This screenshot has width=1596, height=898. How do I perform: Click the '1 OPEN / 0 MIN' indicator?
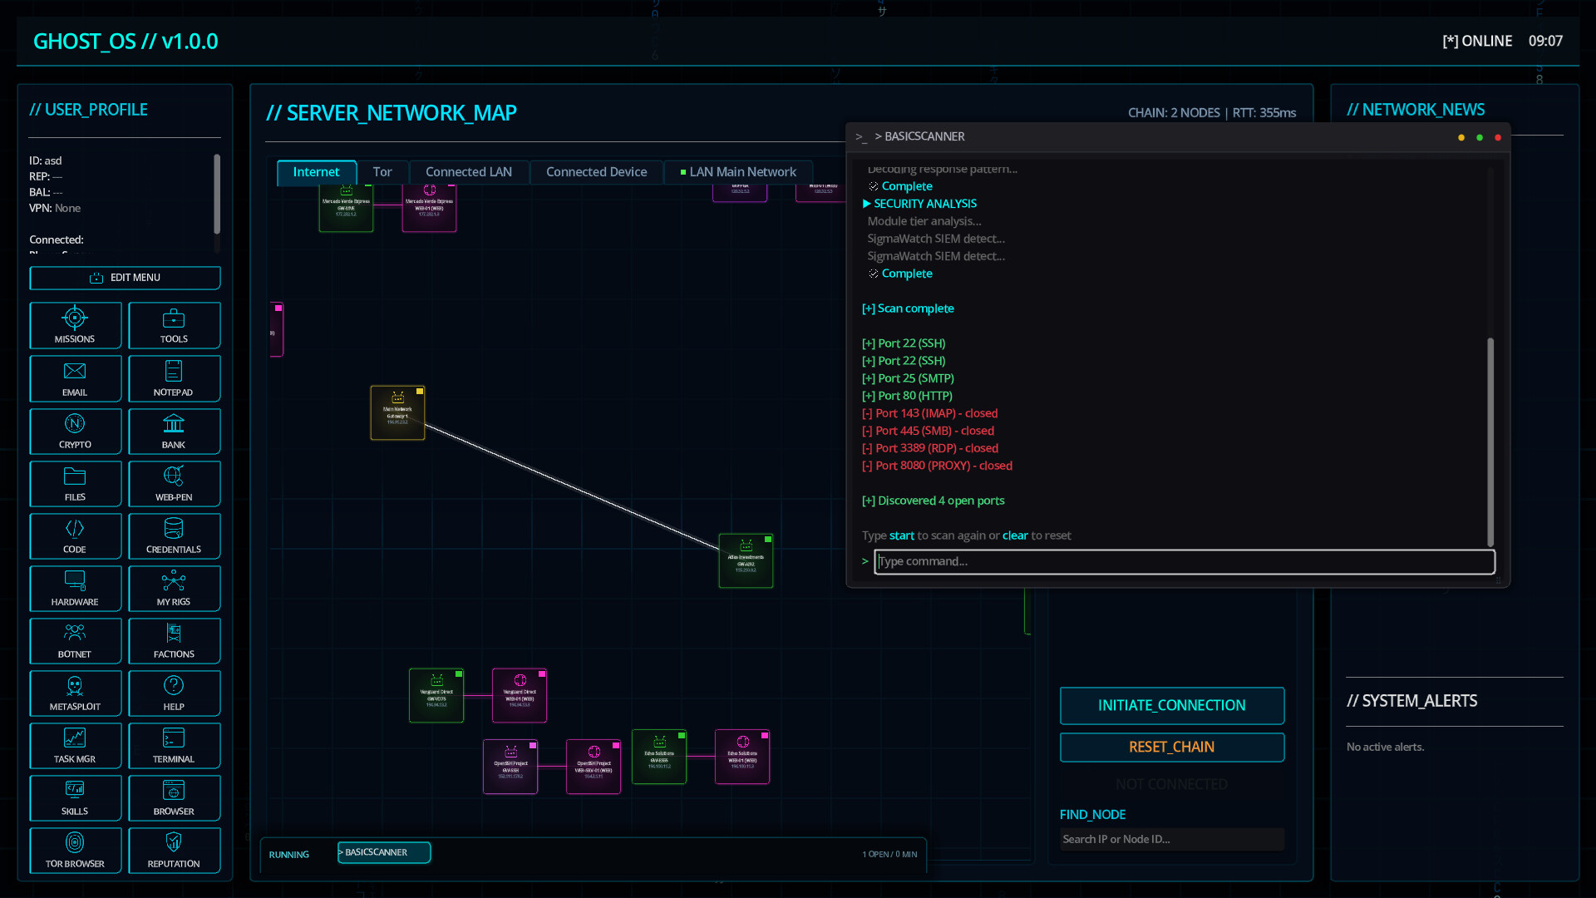tap(889, 855)
